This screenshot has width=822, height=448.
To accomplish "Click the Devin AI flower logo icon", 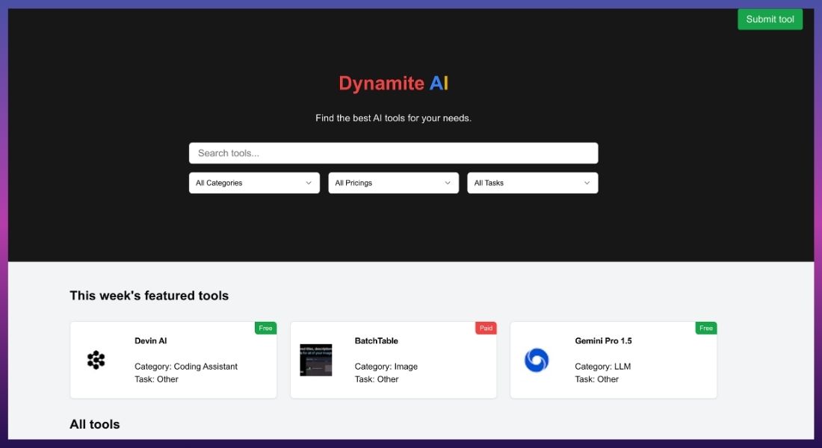I will click(96, 361).
